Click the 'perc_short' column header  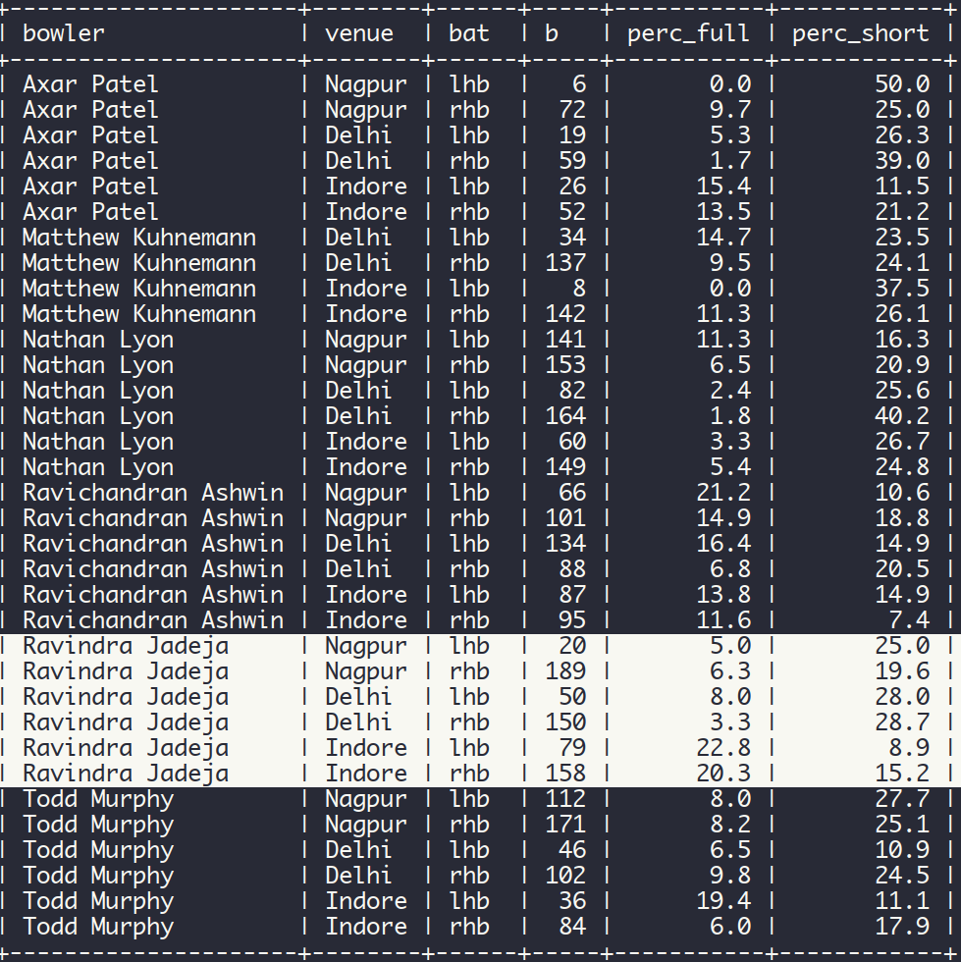click(860, 33)
